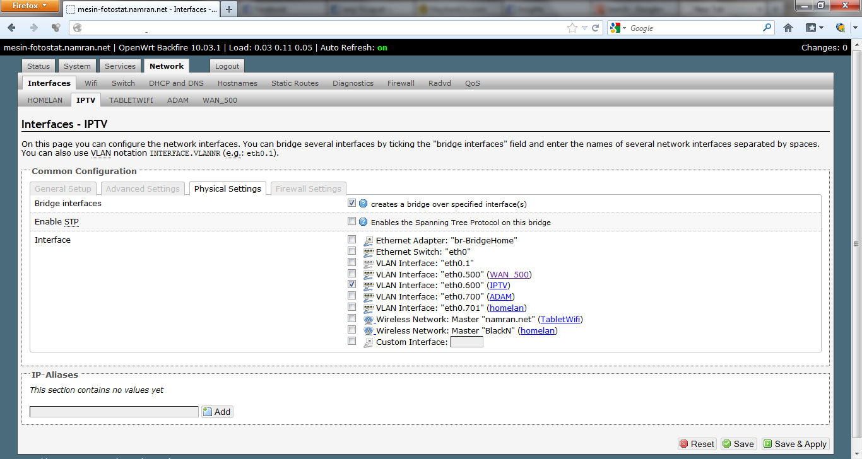Tick the eth0.500 VLAN interface checkbox

coord(351,274)
